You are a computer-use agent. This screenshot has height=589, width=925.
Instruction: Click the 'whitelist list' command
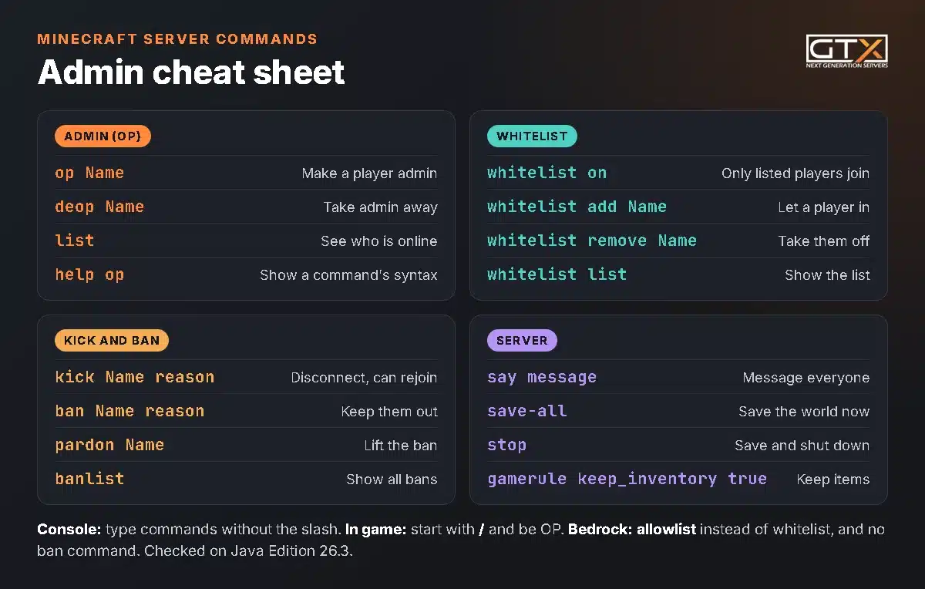(x=557, y=274)
